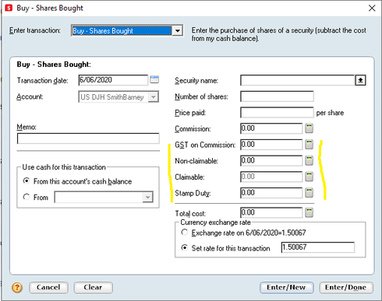Image resolution: width=382 pixels, height=301 pixels.
Task: Click the grayed-out Claimable amount field
Action: click(x=271, y=177)
